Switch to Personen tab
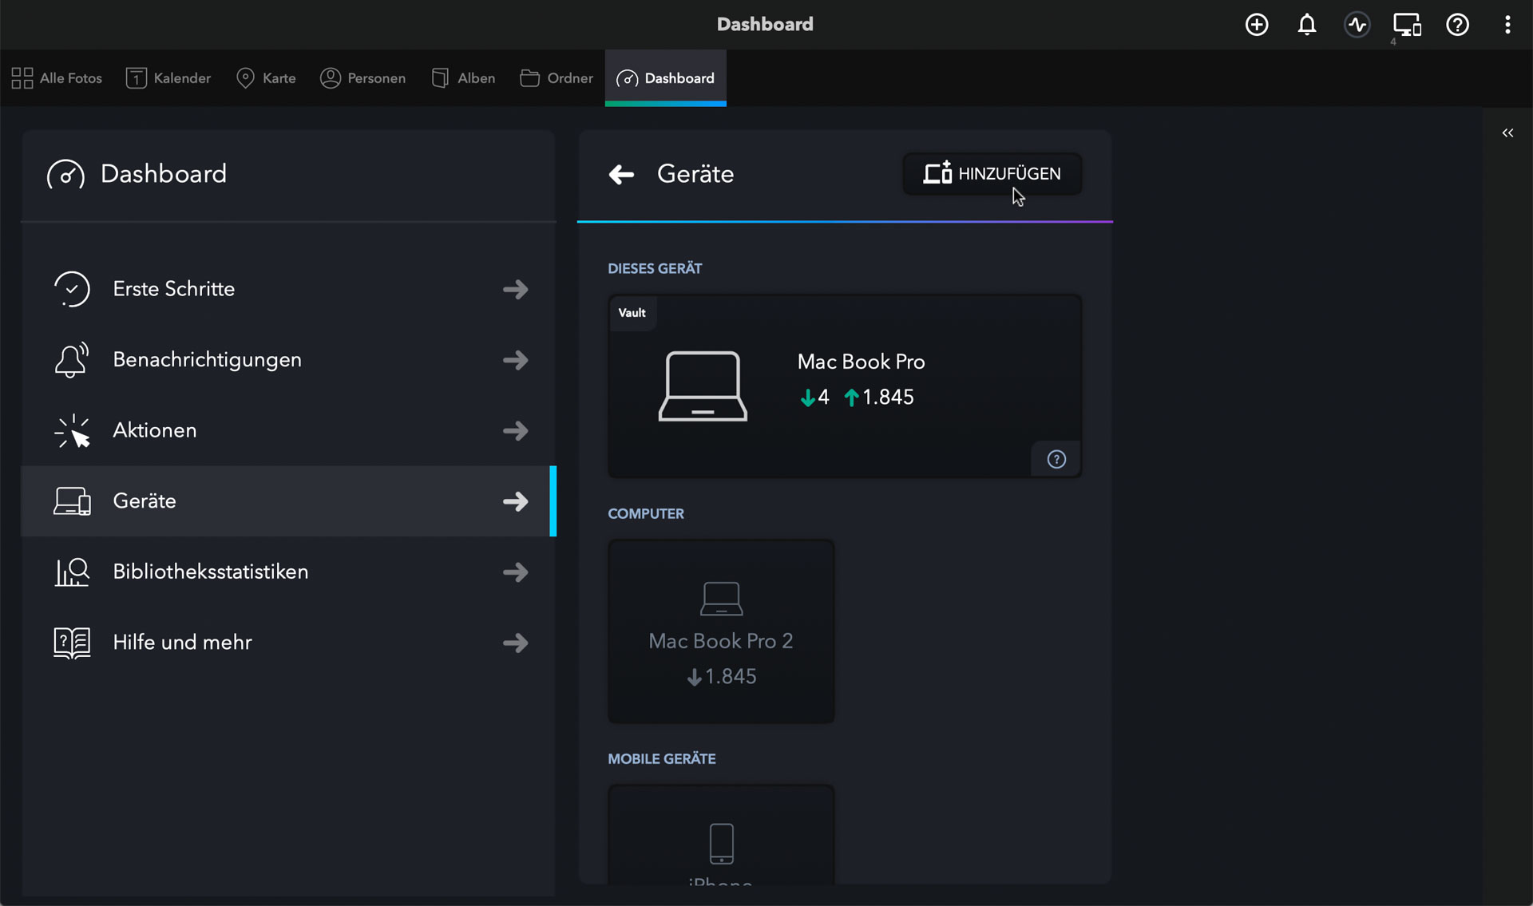 pyautogui.click(x=362, y=78)
